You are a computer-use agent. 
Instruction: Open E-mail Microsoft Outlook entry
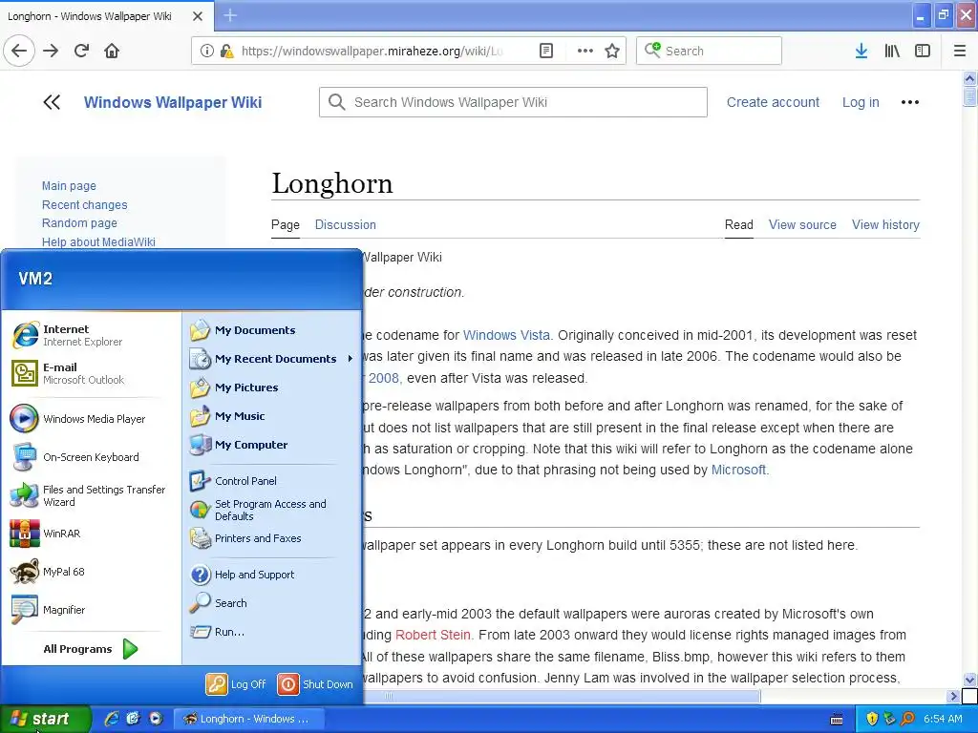92,373
